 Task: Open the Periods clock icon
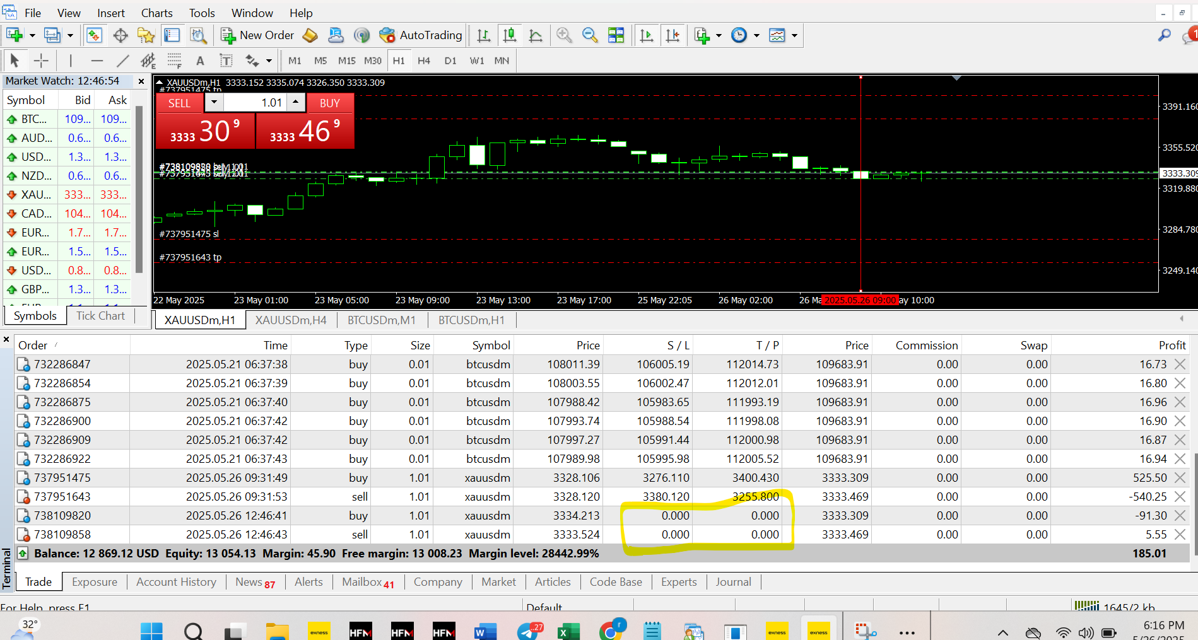(739, 35)
